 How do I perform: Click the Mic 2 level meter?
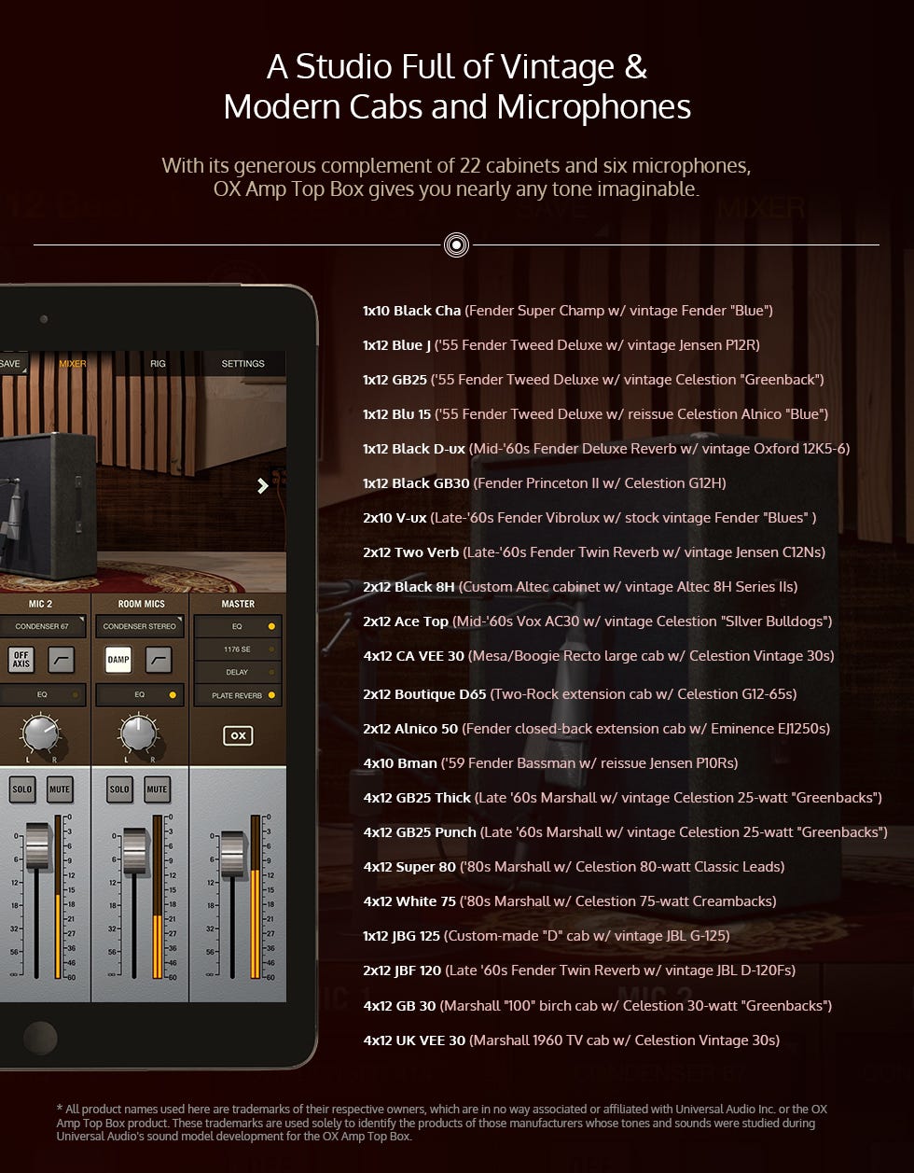(58, 896)
